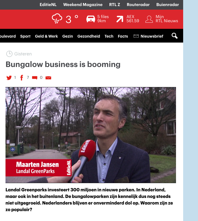Click the Nieuwsbrief link text

[152, 36]
